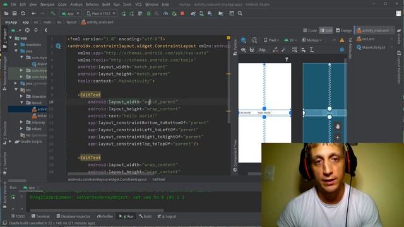The height and width of the screenshot is (227, 404).
Task: Click the Profile app gauge icon
Action: [165, 13]
